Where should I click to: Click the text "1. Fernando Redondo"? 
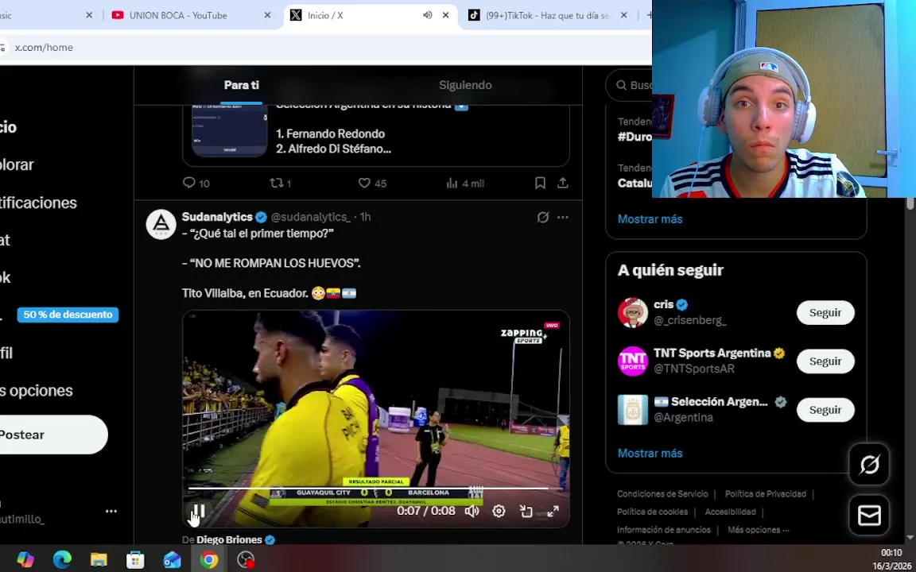[x=330, y=133]
